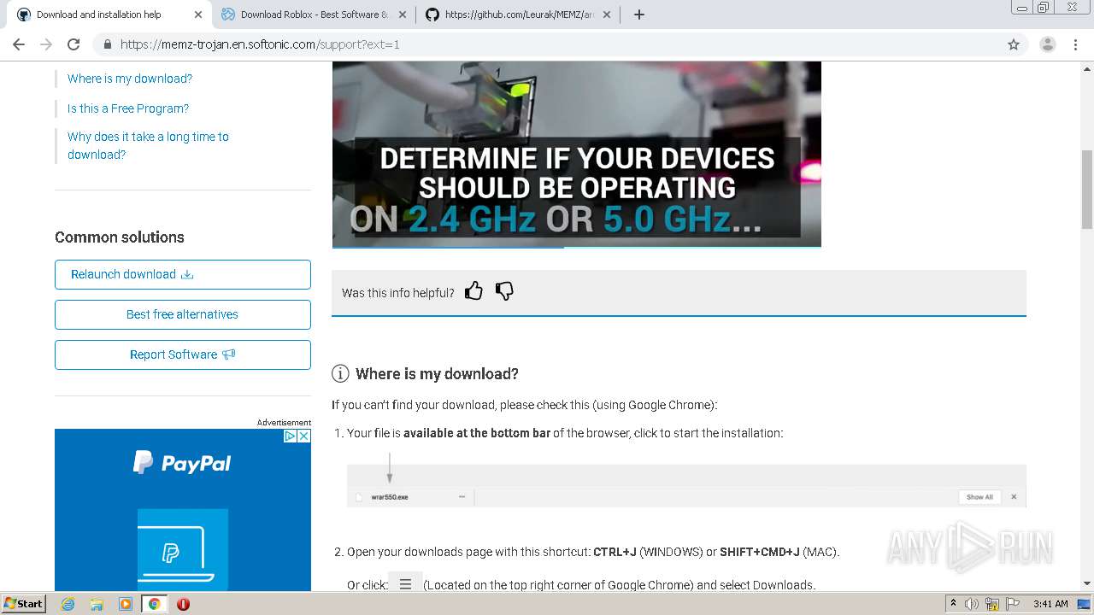This screenshot has height=615, width=1094.
Task: Open the Action Center flag icon
Action: (1012, 604)
